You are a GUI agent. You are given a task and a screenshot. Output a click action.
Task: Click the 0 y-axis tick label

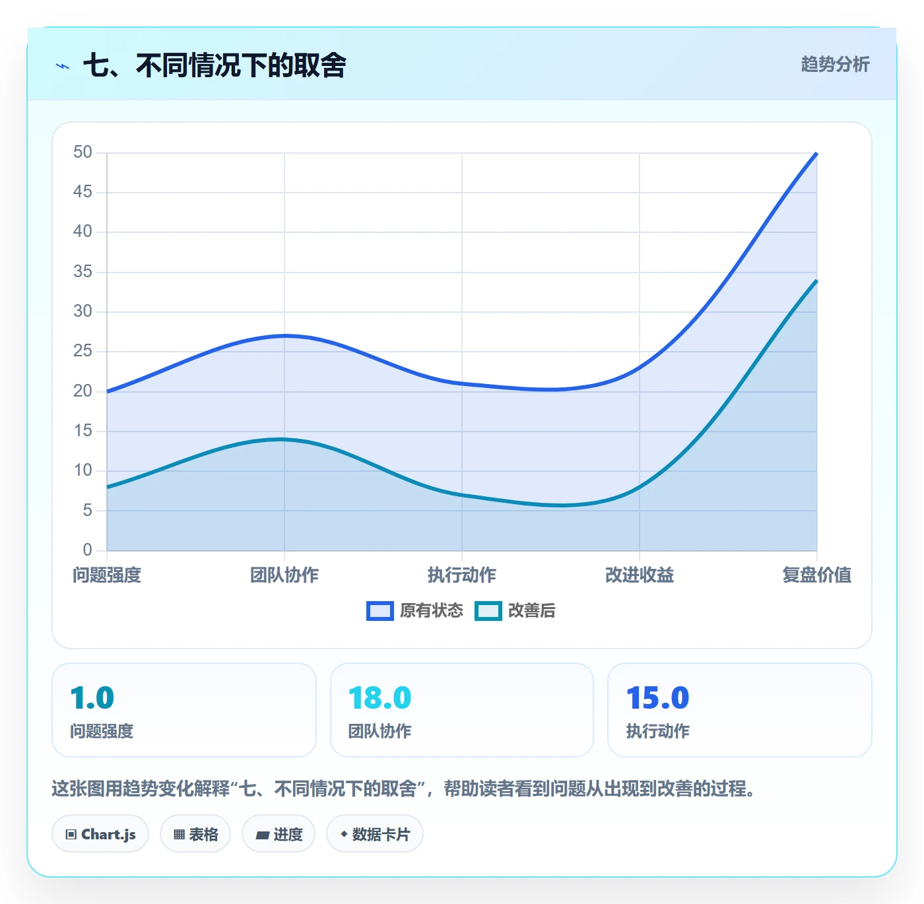coord(88,550)
